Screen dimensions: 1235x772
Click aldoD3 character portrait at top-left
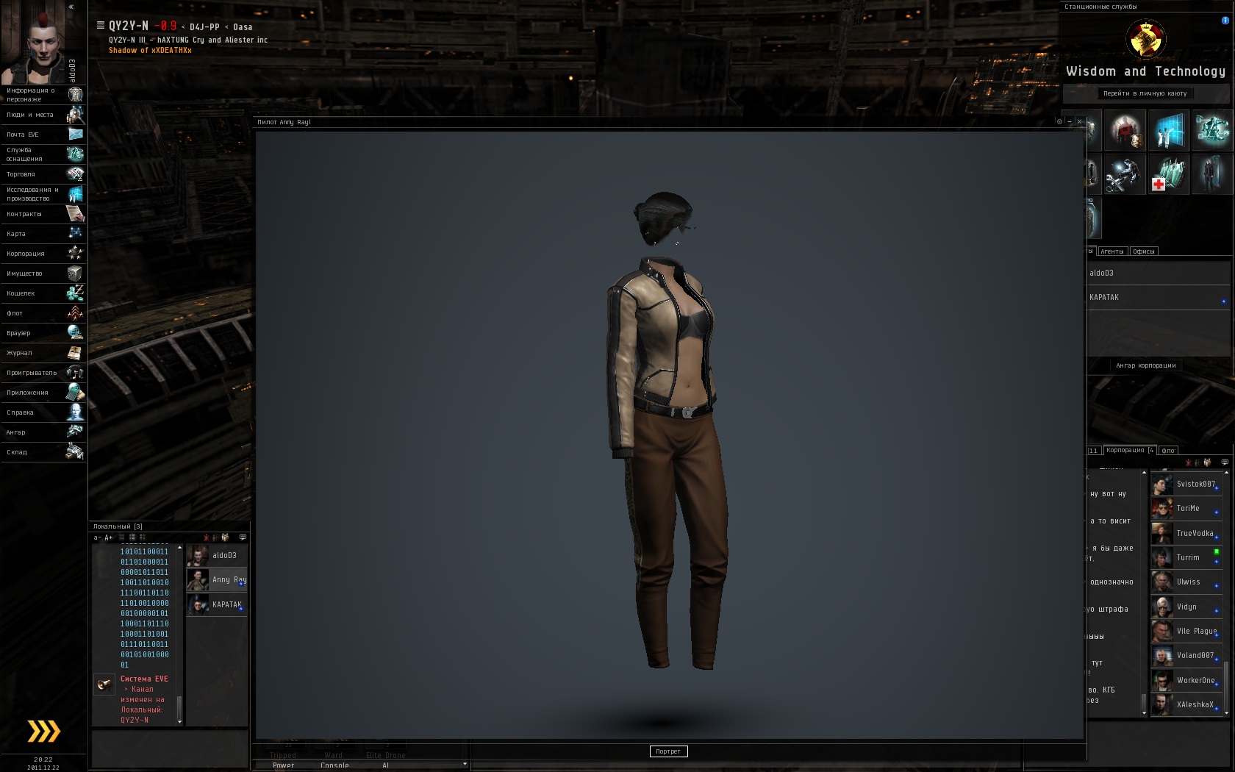tap(34, 43)
